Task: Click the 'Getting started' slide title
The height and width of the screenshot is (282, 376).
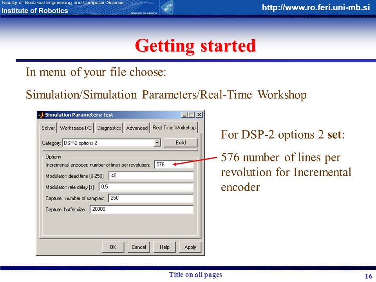Action: tap(195, 45)
